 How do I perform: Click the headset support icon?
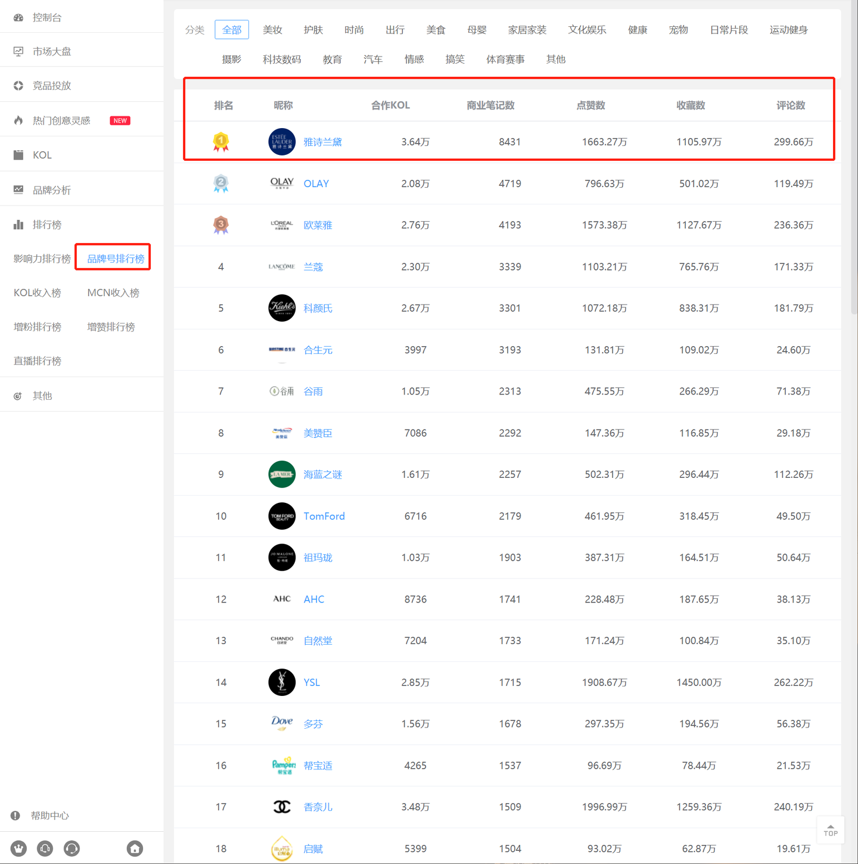45,849
